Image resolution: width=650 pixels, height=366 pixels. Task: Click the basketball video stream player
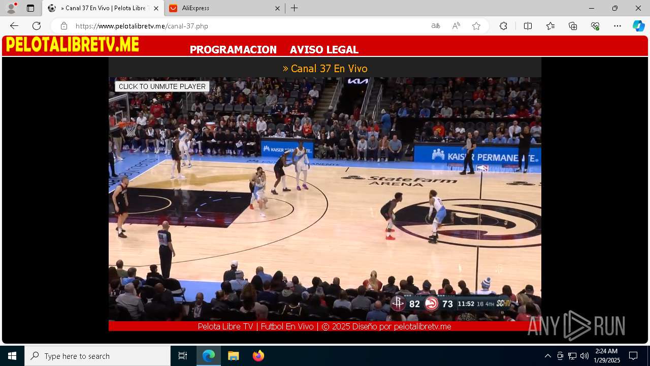pyautogui.click(x=325, y=199)
